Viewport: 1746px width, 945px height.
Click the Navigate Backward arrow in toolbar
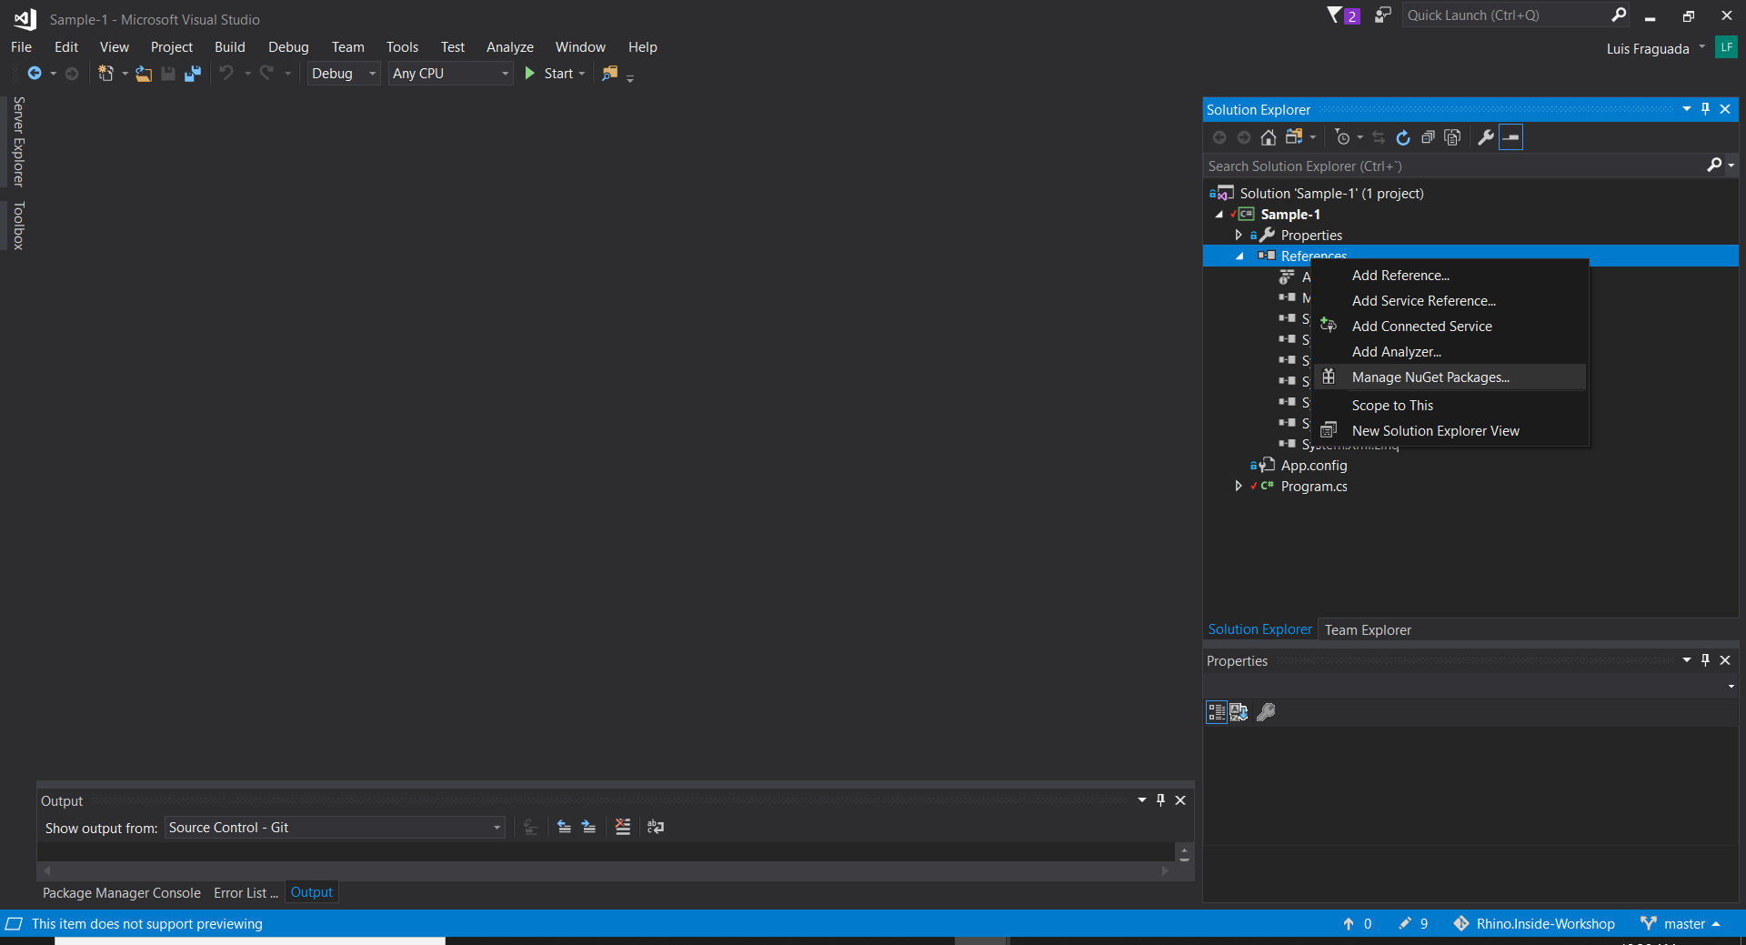[x=35, y=74]
